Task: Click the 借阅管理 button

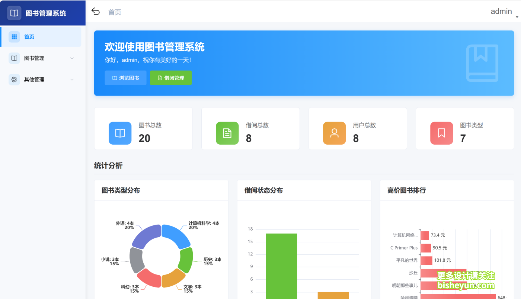Action: [x=171, y=78]
